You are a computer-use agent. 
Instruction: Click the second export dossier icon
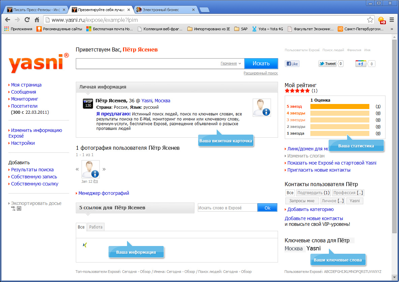(19, 209)
